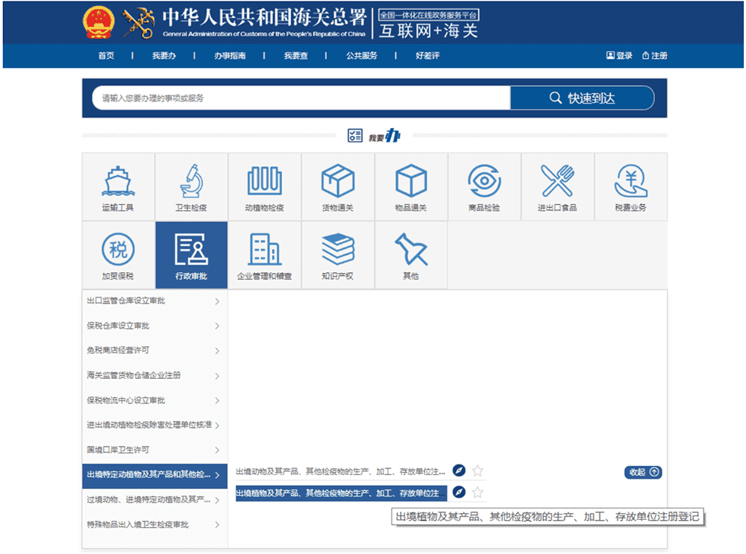Screen dimensions: 746x554
Task: Toggle the star on 出境动物及其产品 entry
Action: click(x=477, y=471)
